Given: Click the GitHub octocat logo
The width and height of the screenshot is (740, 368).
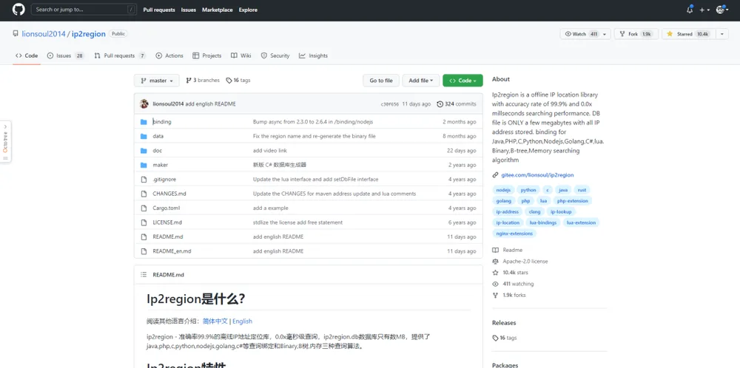Looking at the screenshot, I should coord(18,10).
